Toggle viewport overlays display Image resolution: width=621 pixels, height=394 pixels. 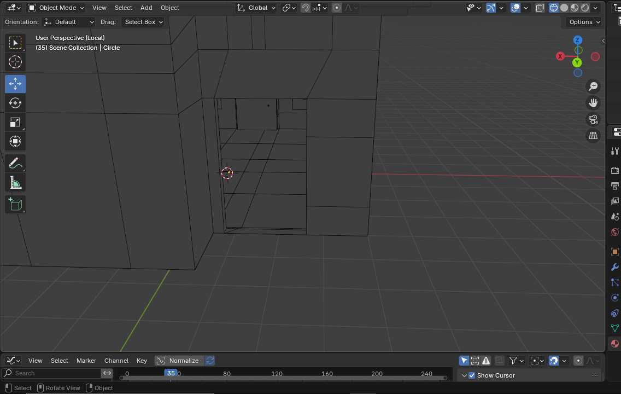[515, 8]
